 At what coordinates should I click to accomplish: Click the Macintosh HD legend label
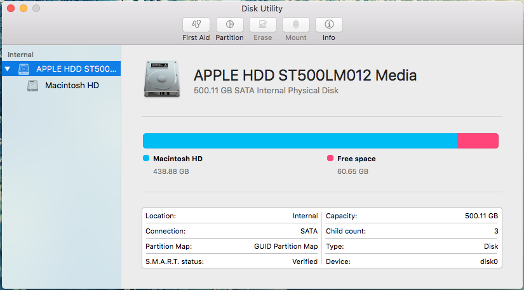(178, 159)
